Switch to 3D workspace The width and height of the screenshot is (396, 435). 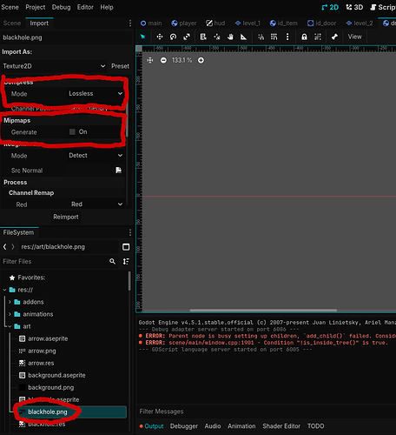click(x=354, y=7)
